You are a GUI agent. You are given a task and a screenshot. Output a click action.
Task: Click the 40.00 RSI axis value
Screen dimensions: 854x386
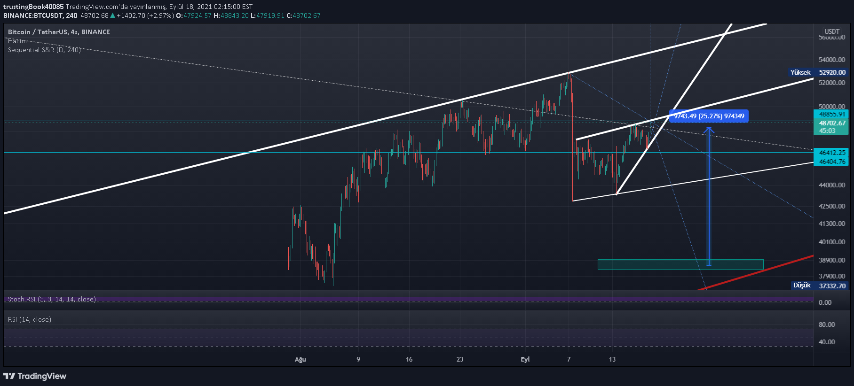(827, 342)
